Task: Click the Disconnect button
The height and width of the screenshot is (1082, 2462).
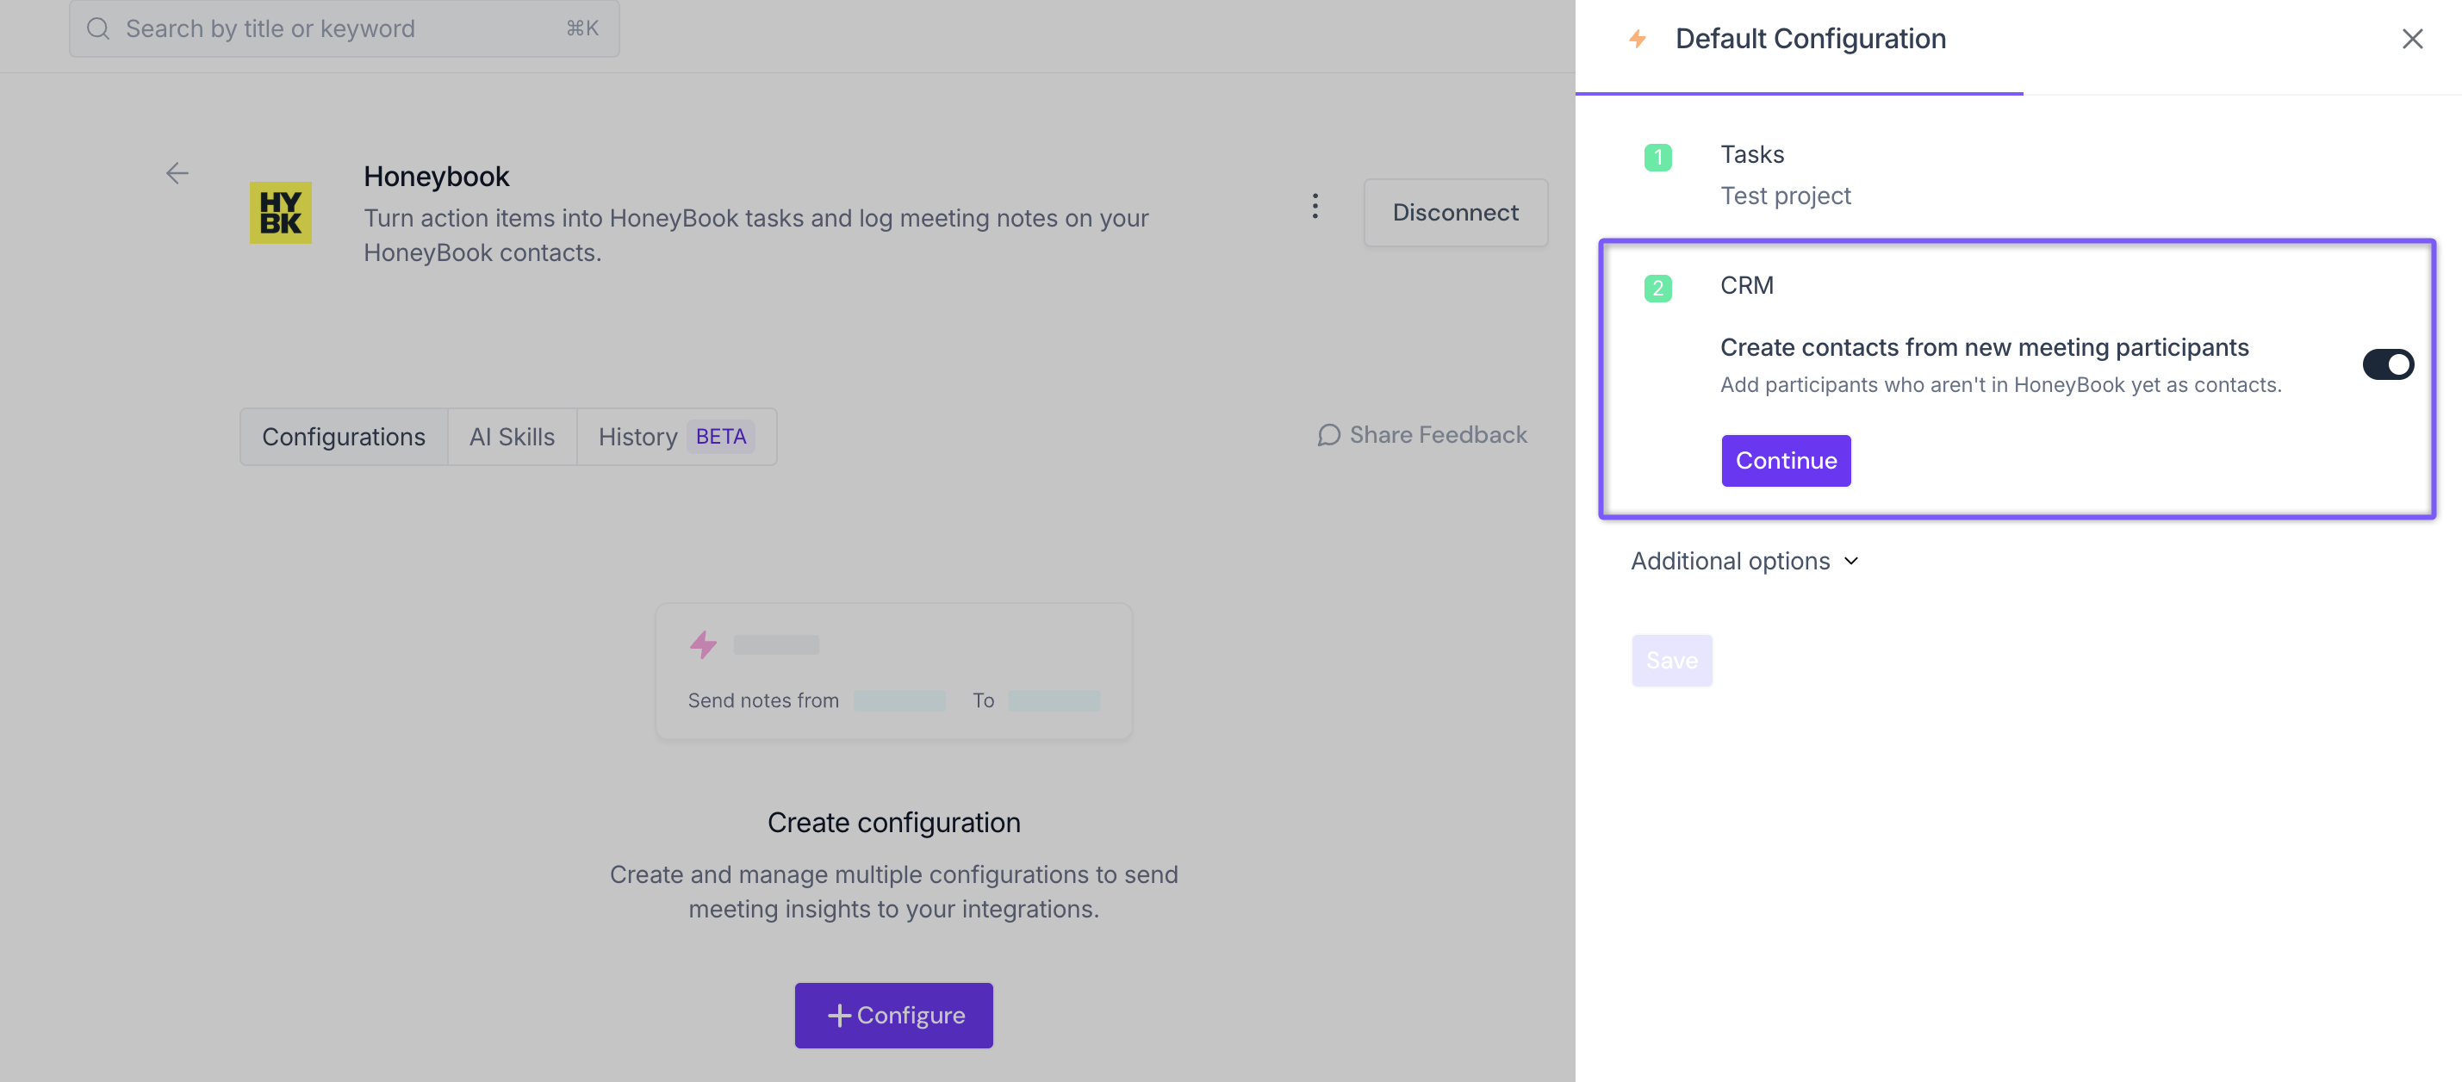Action: click(1455, 212)
